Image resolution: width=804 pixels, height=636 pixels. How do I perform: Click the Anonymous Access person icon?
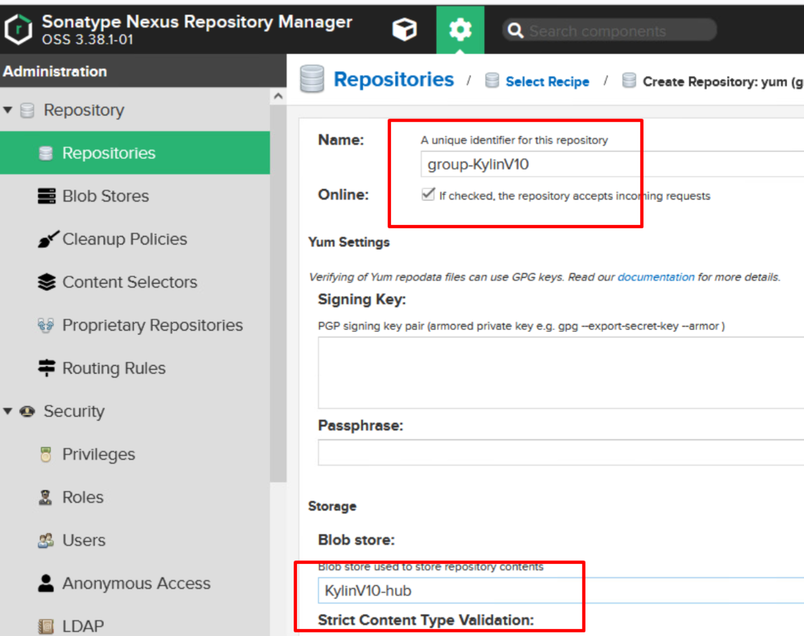tap(46, 583)
